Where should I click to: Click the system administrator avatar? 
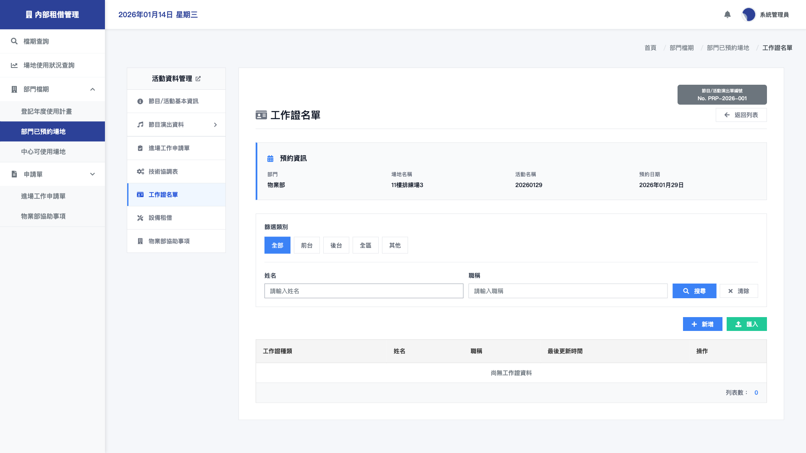pyautogui.click(x=748, y=15)
